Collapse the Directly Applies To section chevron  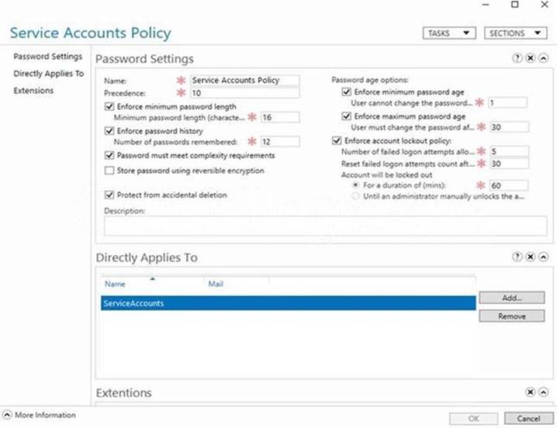(543, 257)
